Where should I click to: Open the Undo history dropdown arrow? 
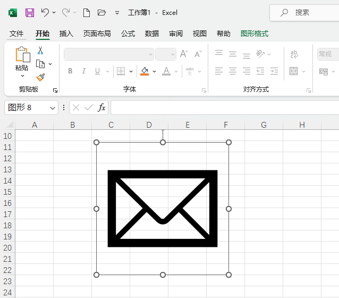54,13
